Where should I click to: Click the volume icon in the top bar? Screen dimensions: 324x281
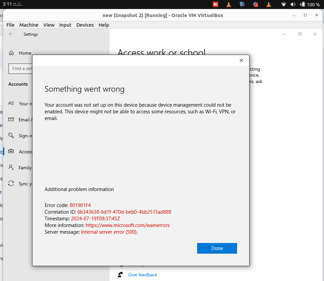pos(293,4)
